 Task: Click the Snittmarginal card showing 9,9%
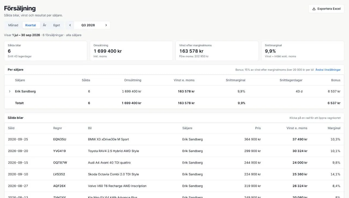(x=303, y=51)
